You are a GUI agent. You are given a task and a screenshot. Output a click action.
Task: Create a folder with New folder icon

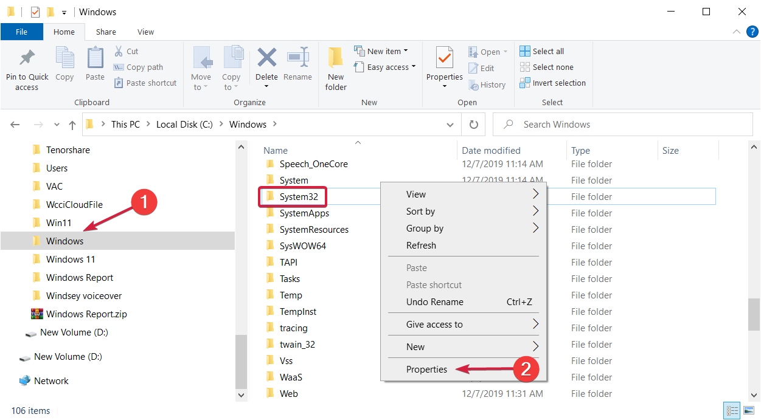(x=336, y=58)
